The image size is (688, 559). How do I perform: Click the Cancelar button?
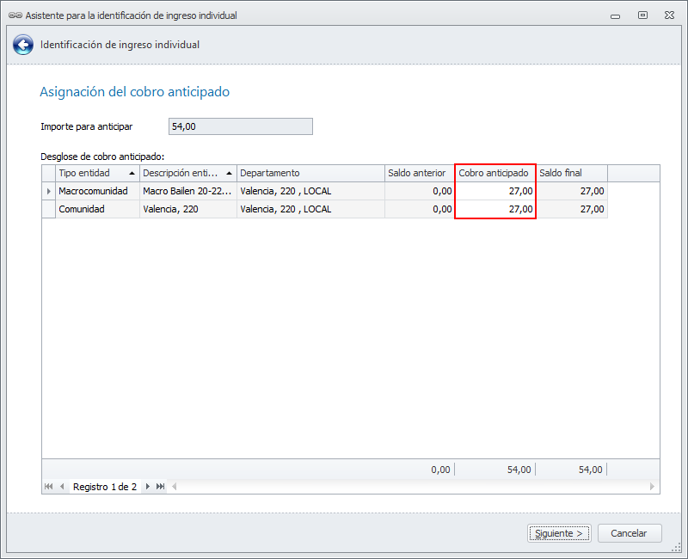(x=630, y=533)
